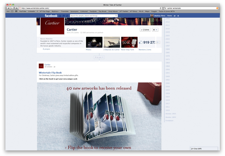Viewport: 225px width, 156px height.
Task: Go back with Safari's back arrow
Action: [9, 8]
